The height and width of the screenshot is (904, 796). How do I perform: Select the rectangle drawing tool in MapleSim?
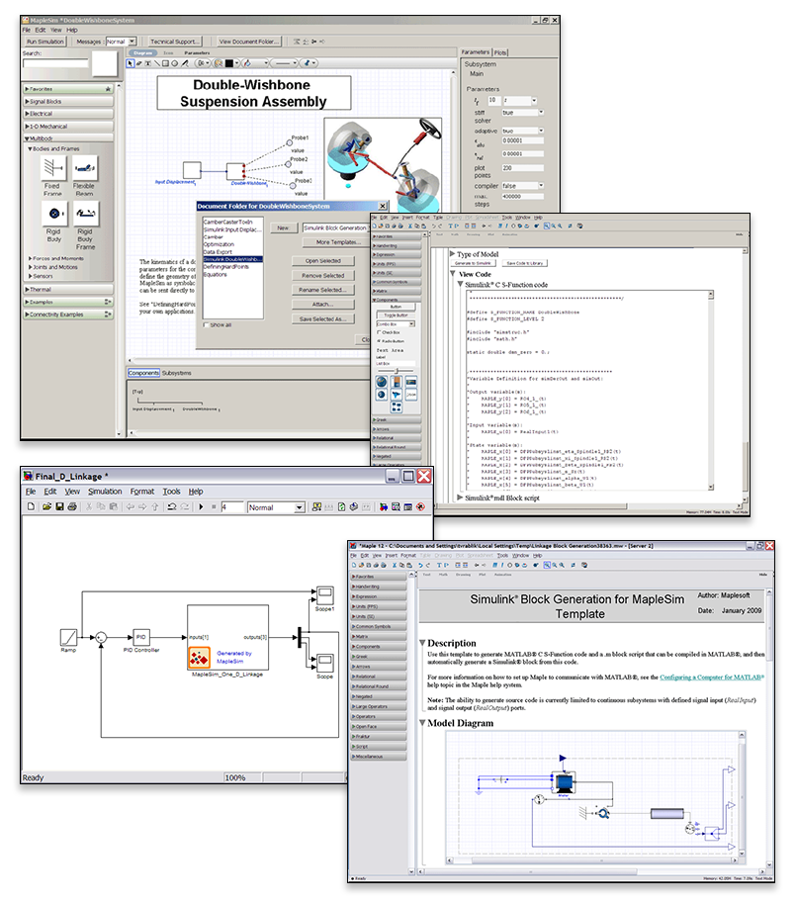165,63
